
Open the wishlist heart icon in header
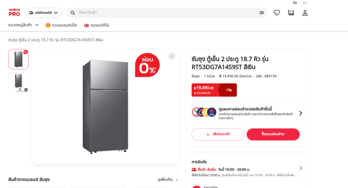(277, 13)
